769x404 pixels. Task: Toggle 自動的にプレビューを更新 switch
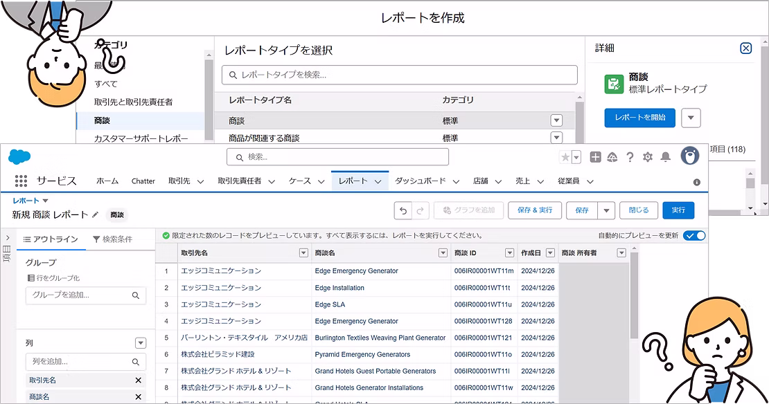point(694,235)
